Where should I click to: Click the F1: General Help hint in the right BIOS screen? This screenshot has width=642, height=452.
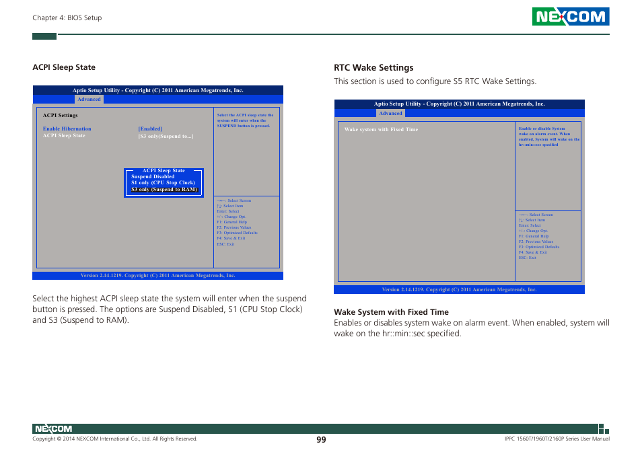point(534,236)
